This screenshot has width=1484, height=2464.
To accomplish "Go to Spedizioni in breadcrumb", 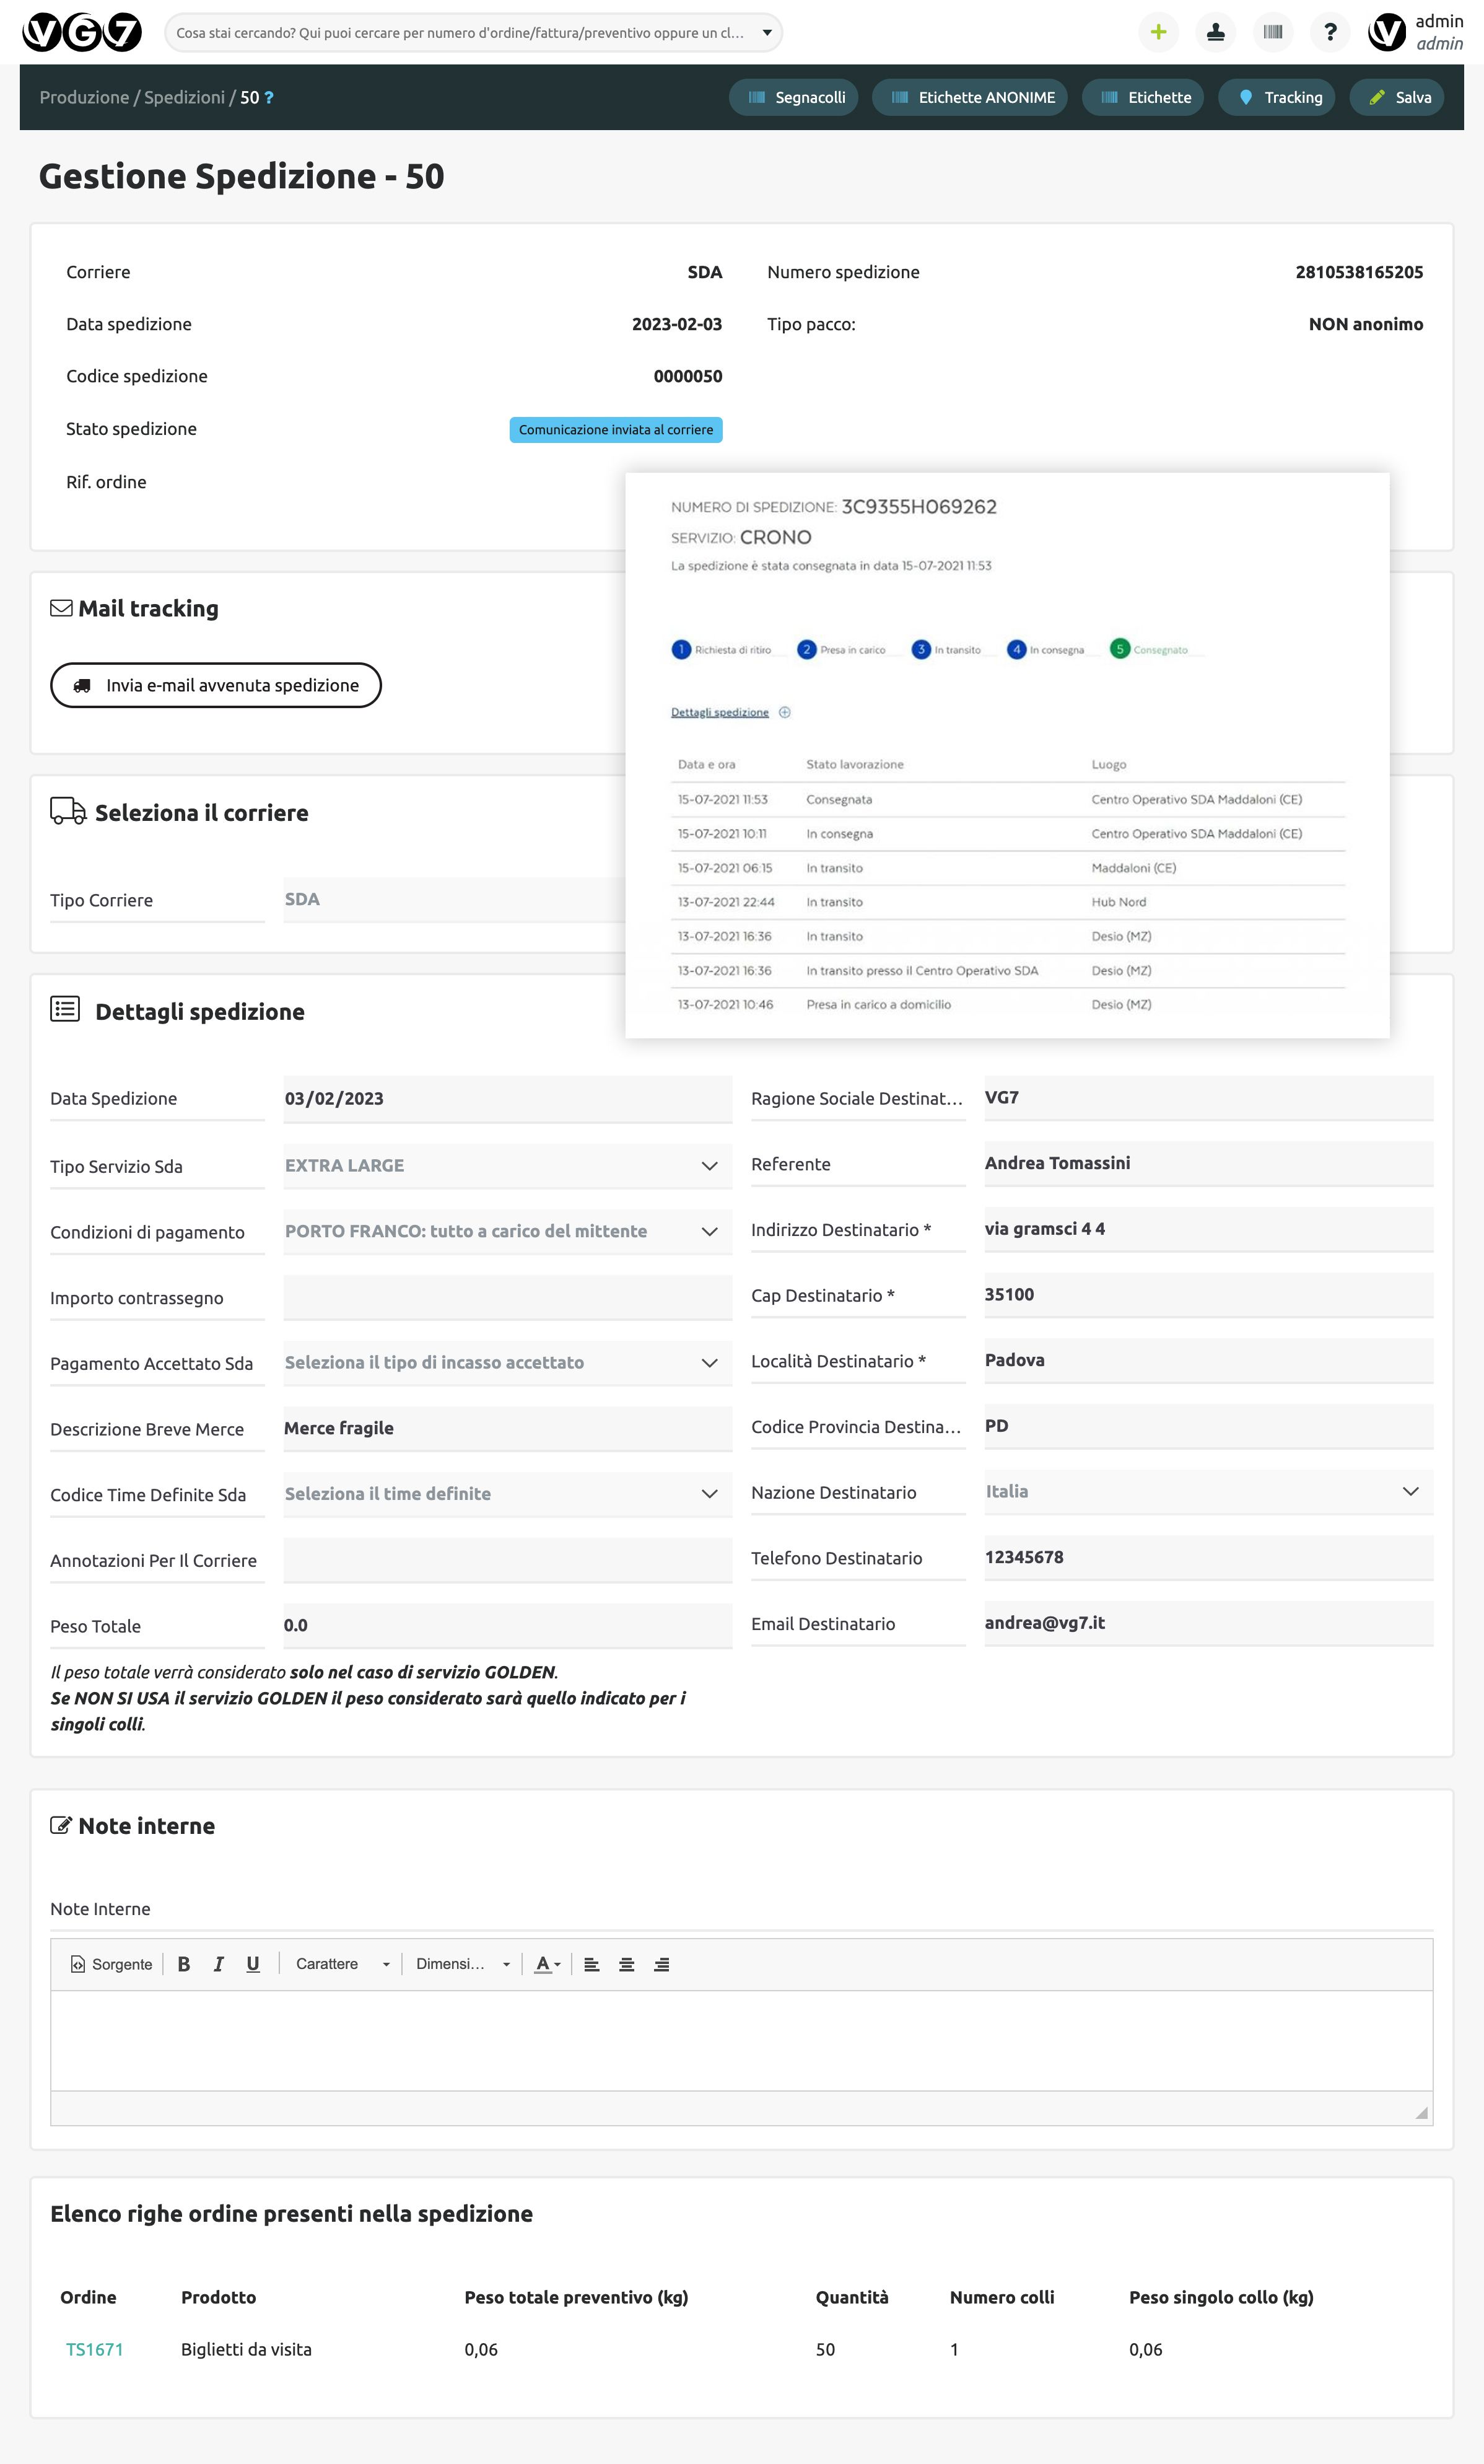I will [184, 97].
